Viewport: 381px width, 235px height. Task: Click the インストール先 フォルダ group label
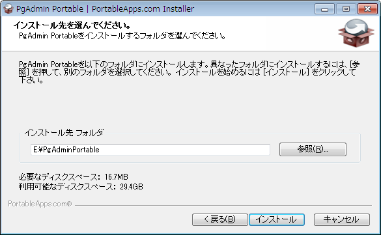tap(64, 133)
